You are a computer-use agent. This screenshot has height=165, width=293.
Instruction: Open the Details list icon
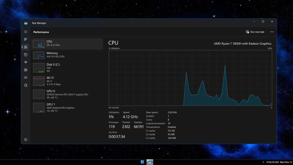[25, 78]
